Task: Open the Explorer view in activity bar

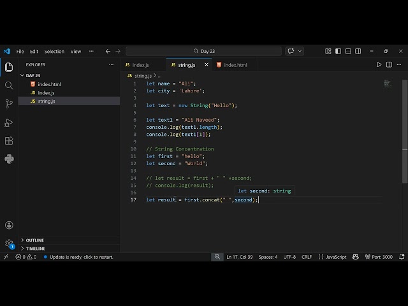Action: (x=9, y=67)
